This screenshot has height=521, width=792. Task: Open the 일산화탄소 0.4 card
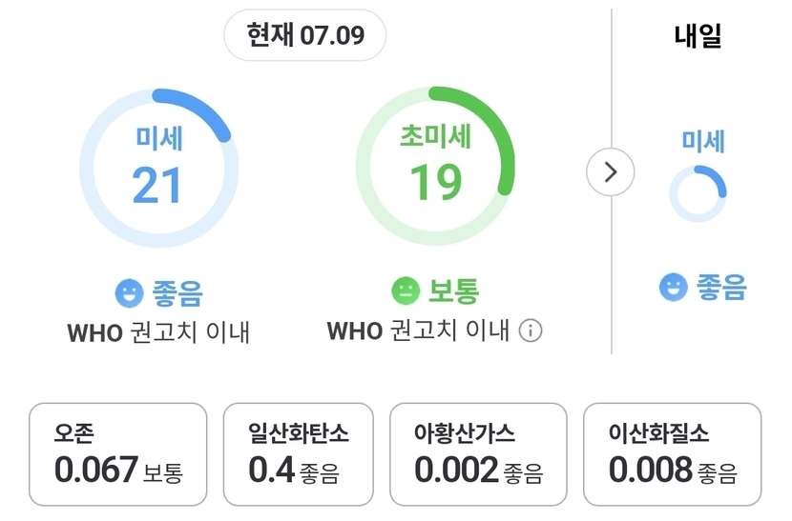point(299,454)
